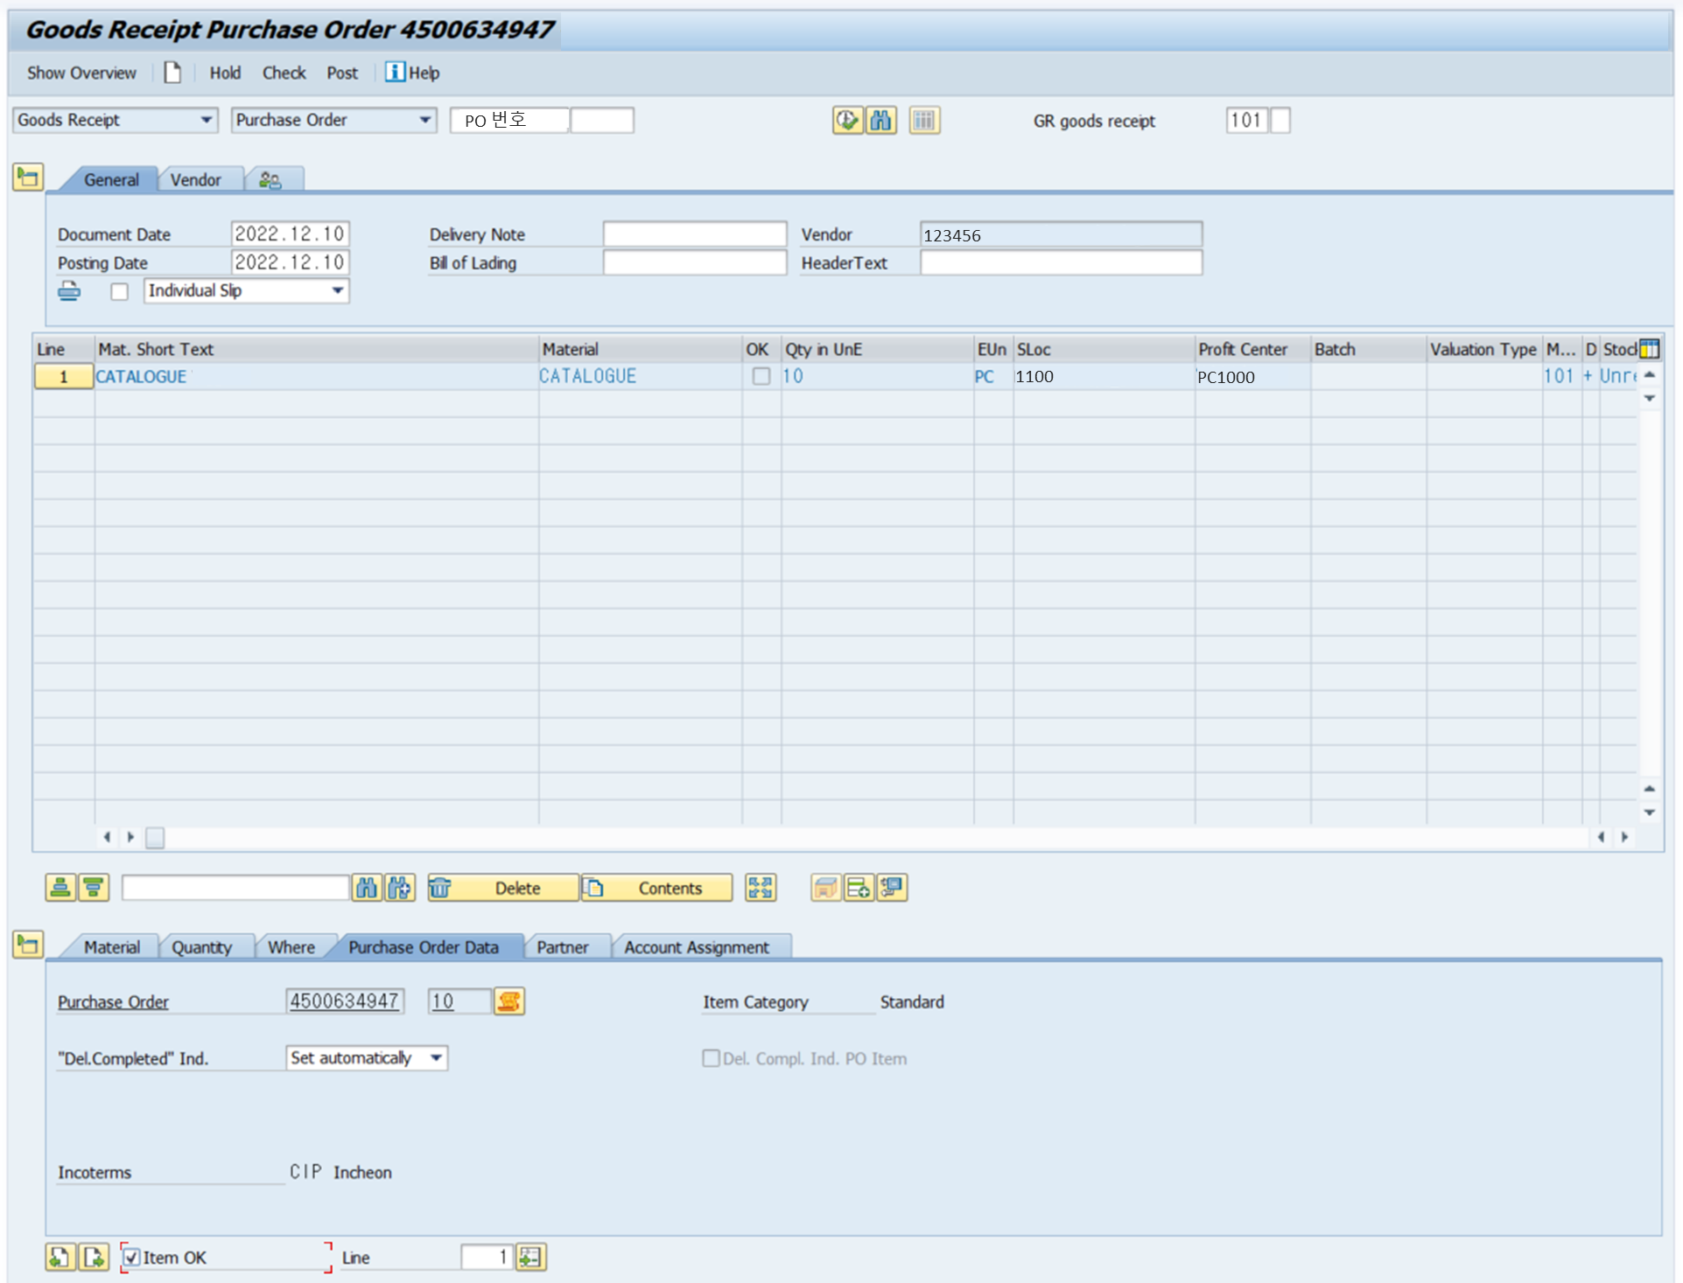Click into the Delivery Note input field

point(694,234)
